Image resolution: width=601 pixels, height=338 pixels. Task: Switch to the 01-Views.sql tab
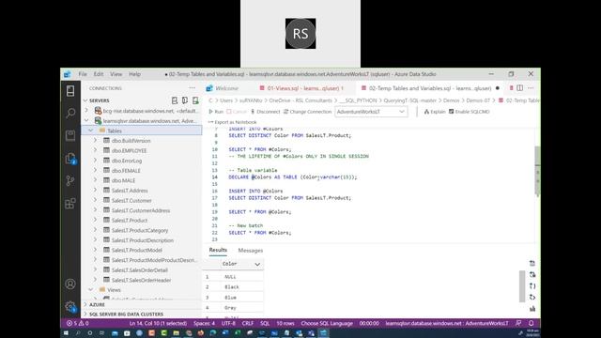pyautogui.click(x=305, y=88)
